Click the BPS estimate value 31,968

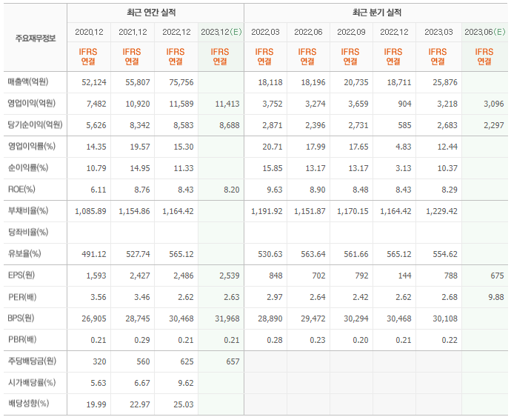[x=227, y=318]
